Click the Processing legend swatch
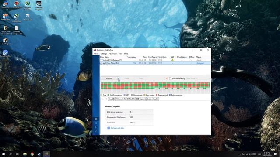 pyautogui.click(x=144, y=95)
